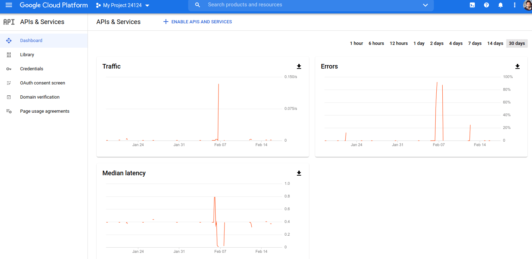Viewport: 532px width, 259px height.
Task: Switch the time range to 1 hour
Action: coord(356,43)
